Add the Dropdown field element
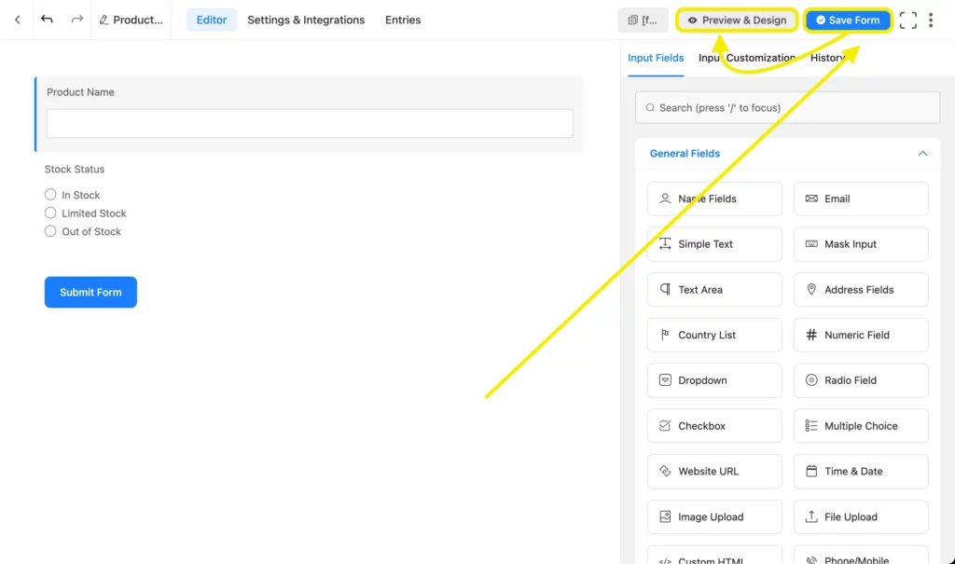Image resolution: width=955 pixels, height=564 pixels. [x=713, y=380]
